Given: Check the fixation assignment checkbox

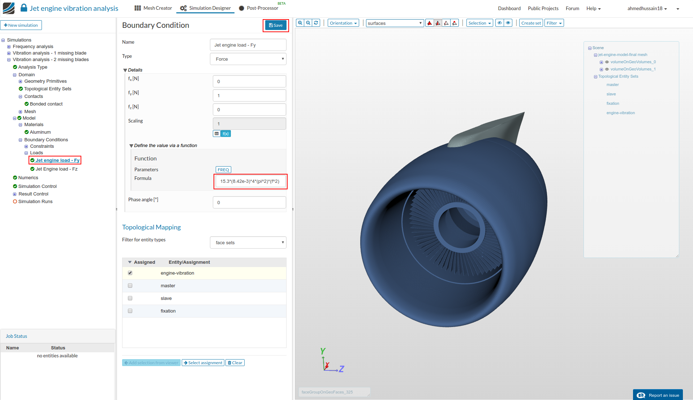Looking at the screenshot, I should pos(130,311).
